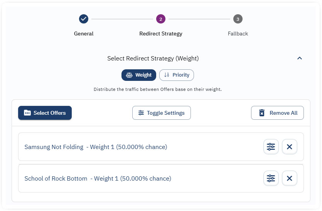Viewport: 322px width, 211px height.
Task: Open settings sliders for Samsung Not Folding
Action: [271, 147]
